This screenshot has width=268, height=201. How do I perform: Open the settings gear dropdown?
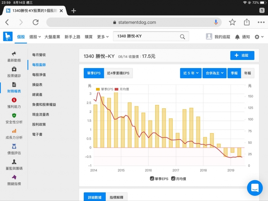point(259,37)
